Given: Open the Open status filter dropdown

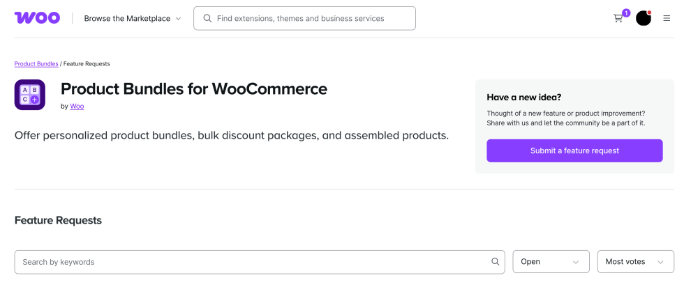Looking at the screenshot, I should tap(551, 262).
